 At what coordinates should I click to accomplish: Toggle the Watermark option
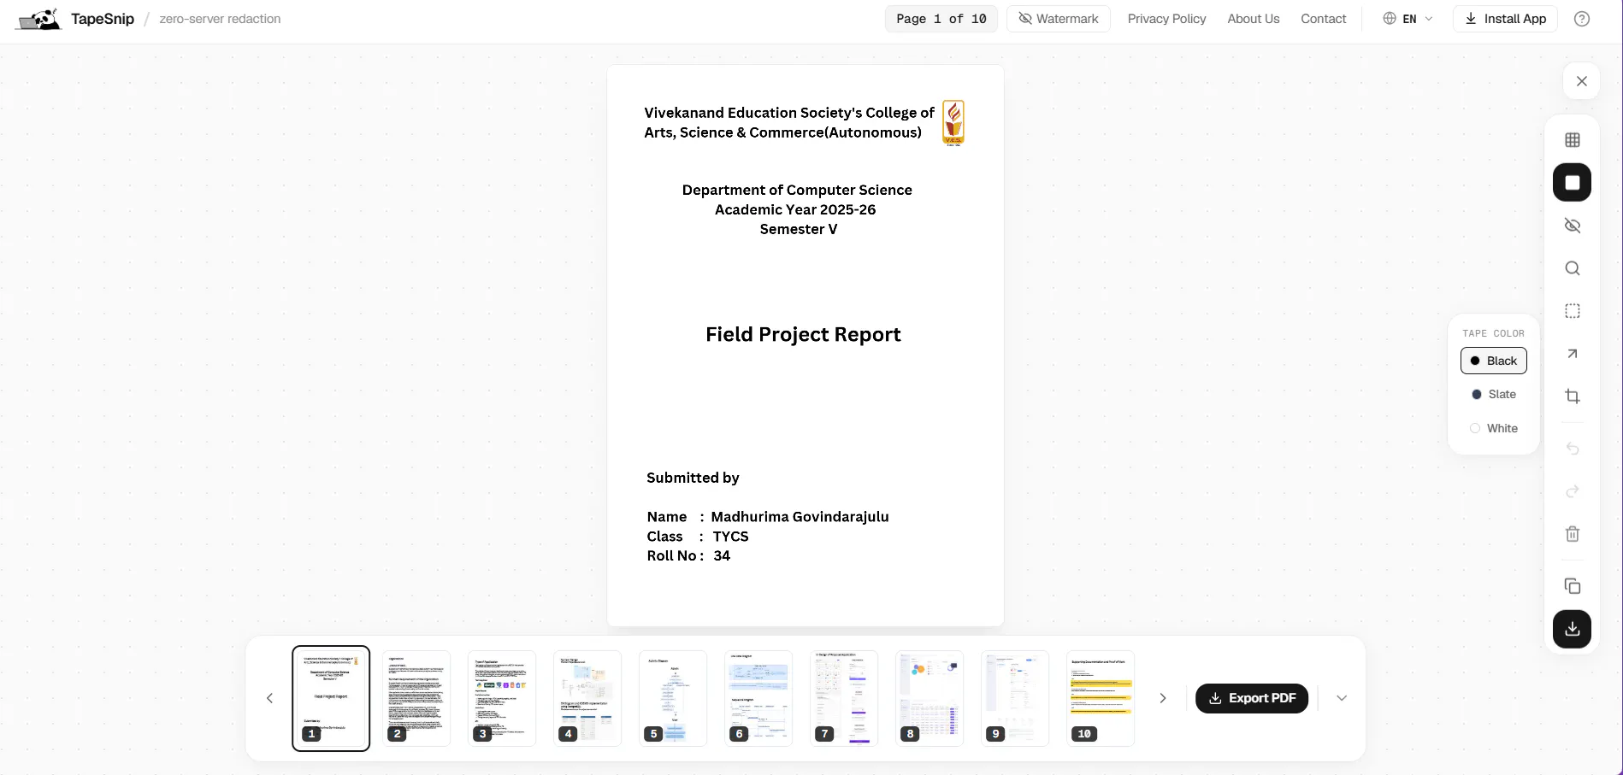click(x=1059, y=19)
